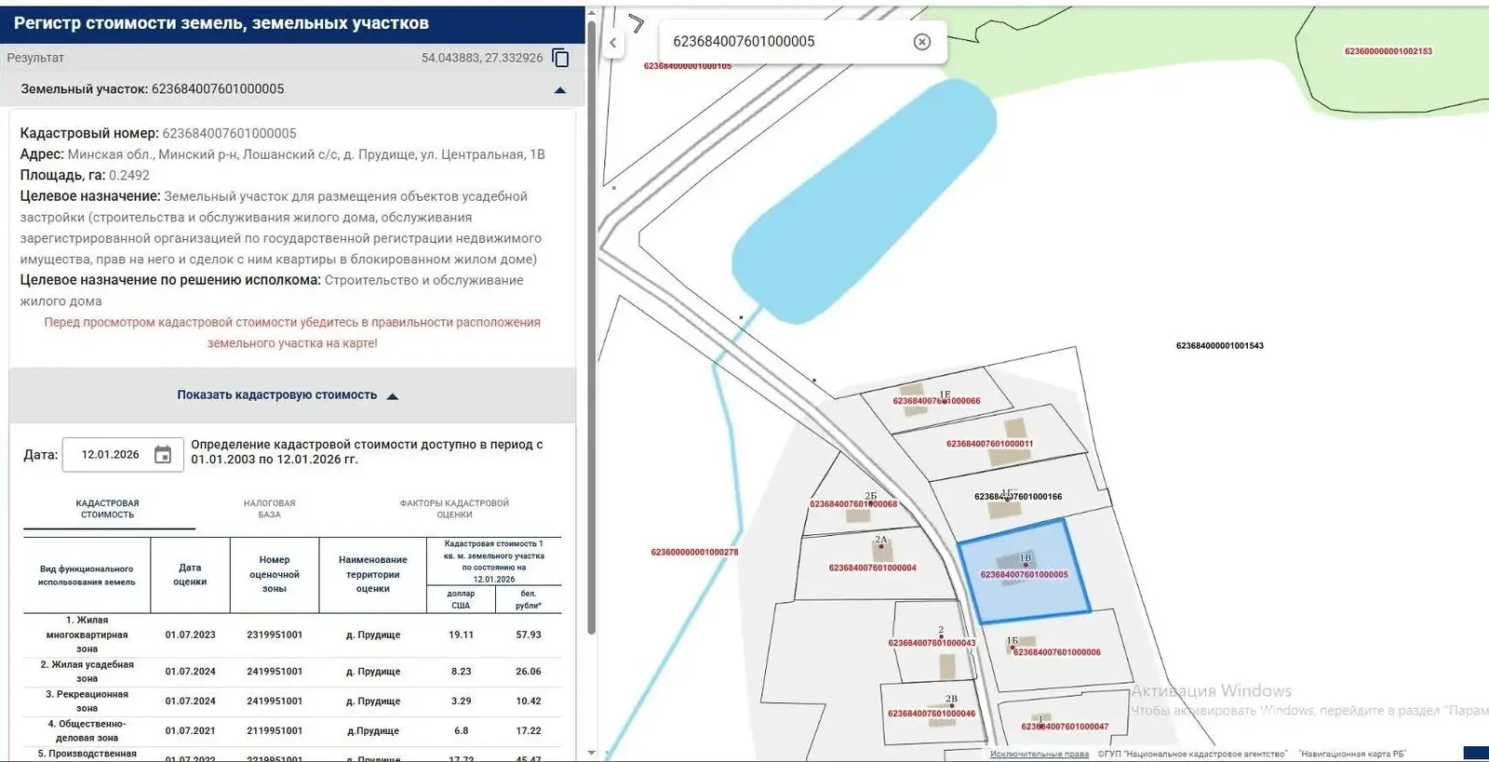Open the calendar date picker icon
The width and height of the screenshot is (1489, 762).
(163, 455)
